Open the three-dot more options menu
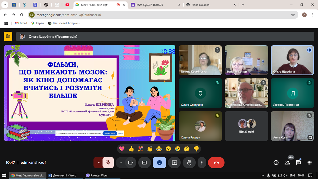Viewport: 318px width, 179px height. click(x=202, y=163)
